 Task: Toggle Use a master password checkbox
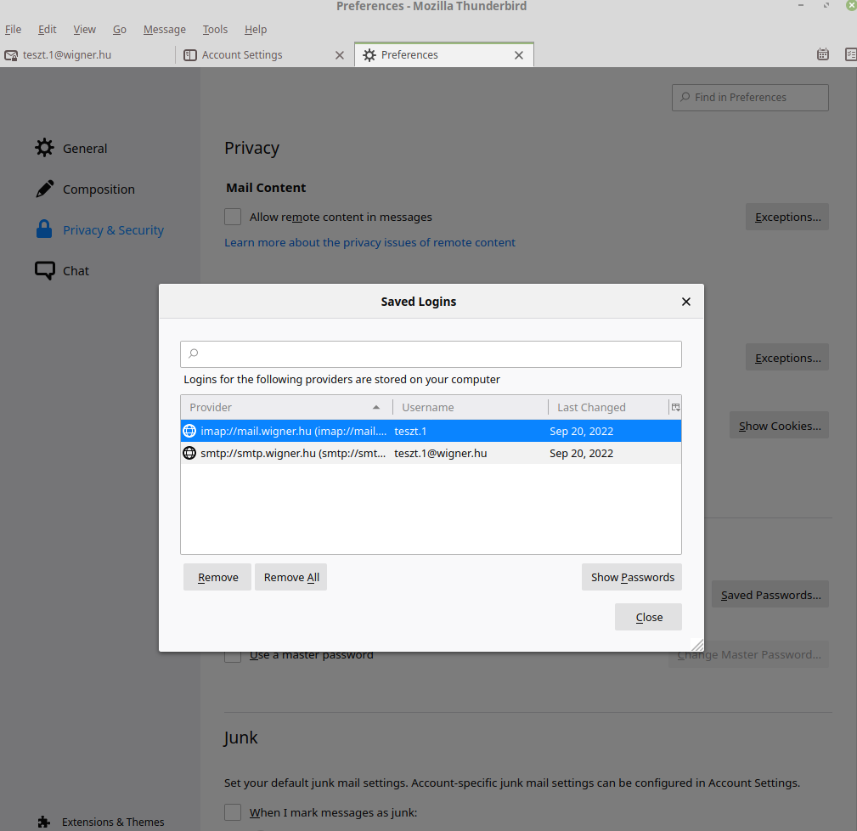(x=233, y=655)
